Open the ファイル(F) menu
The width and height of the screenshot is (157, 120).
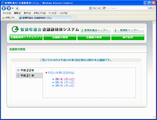7,13
